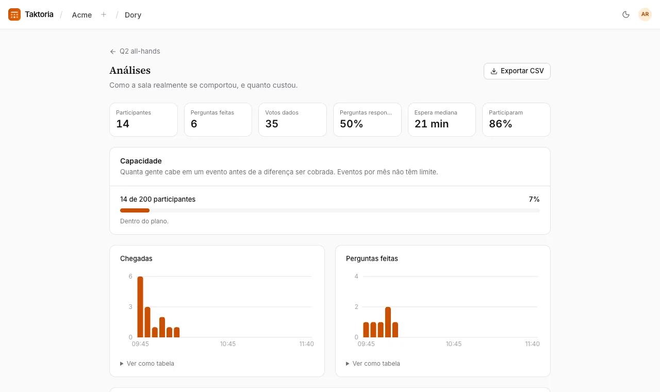Expand Ver como tabela under Chegadas

point(147,364)
